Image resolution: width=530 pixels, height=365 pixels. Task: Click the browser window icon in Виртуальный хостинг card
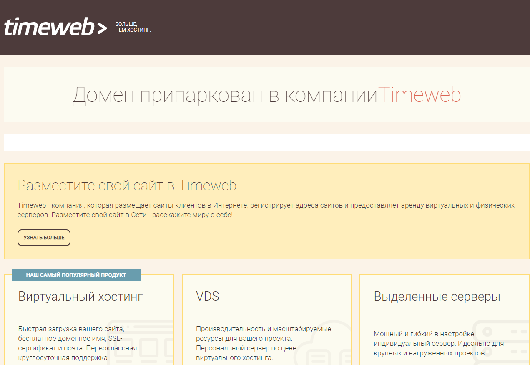click(140, 342)
